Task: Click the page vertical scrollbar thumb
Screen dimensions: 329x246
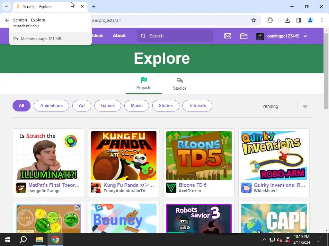Action: pyautogui.click(x=326, y=71)
